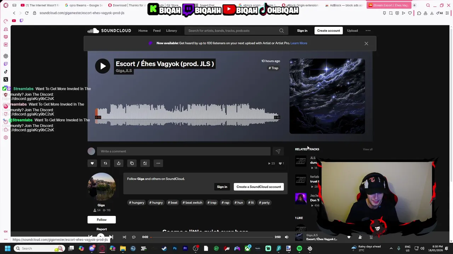Toggle repeat in the player bar

click(x=134, y=237)
